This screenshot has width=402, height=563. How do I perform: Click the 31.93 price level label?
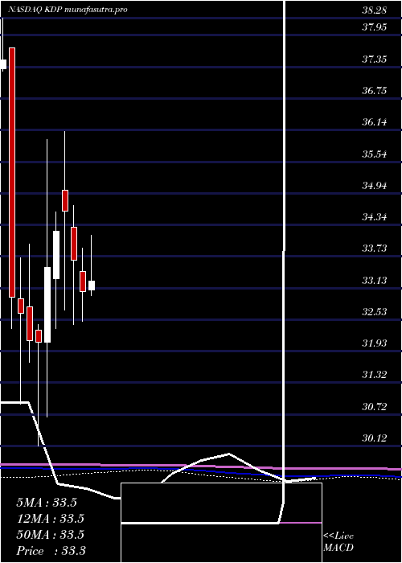coord(375,343)
